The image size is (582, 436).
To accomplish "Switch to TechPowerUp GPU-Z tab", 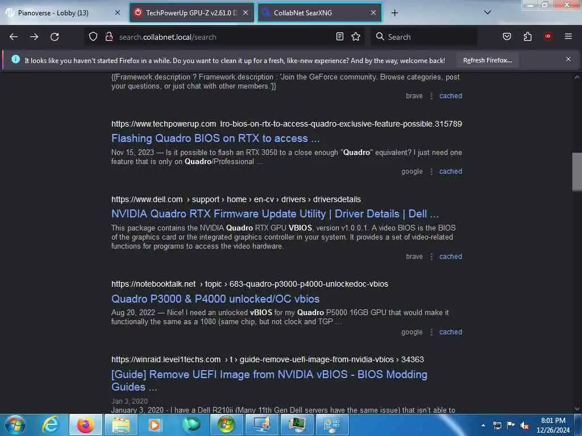I will tap(192, 13).
